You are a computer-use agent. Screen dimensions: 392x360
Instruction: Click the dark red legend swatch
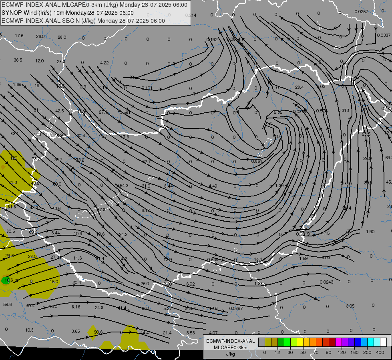coord(332,342)
